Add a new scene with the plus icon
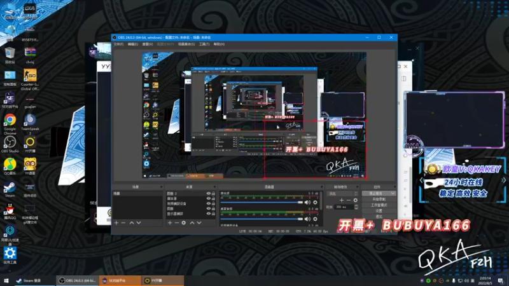 [116, 223]
